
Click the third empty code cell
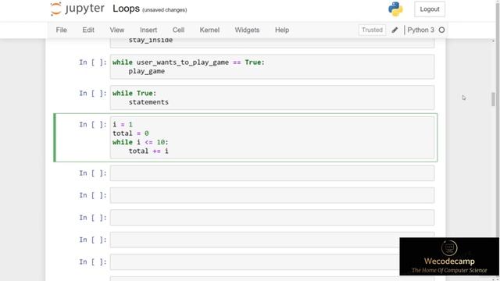(x=272, y=218)
